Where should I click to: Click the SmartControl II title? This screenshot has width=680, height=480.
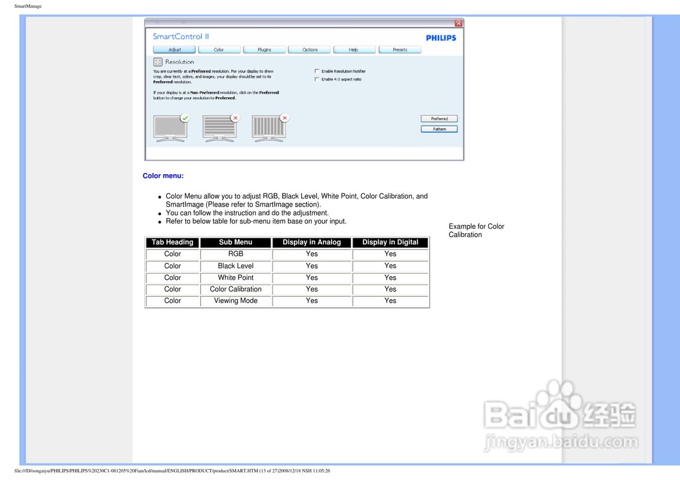181,37
